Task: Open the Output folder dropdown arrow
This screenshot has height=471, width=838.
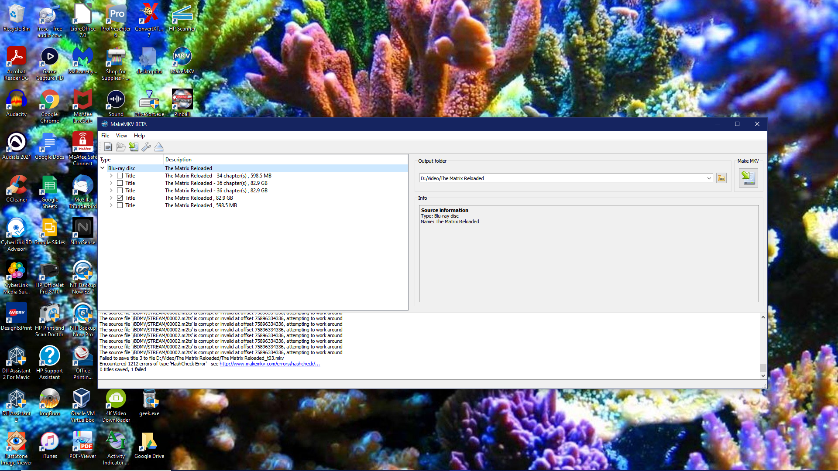Action: 709,178
